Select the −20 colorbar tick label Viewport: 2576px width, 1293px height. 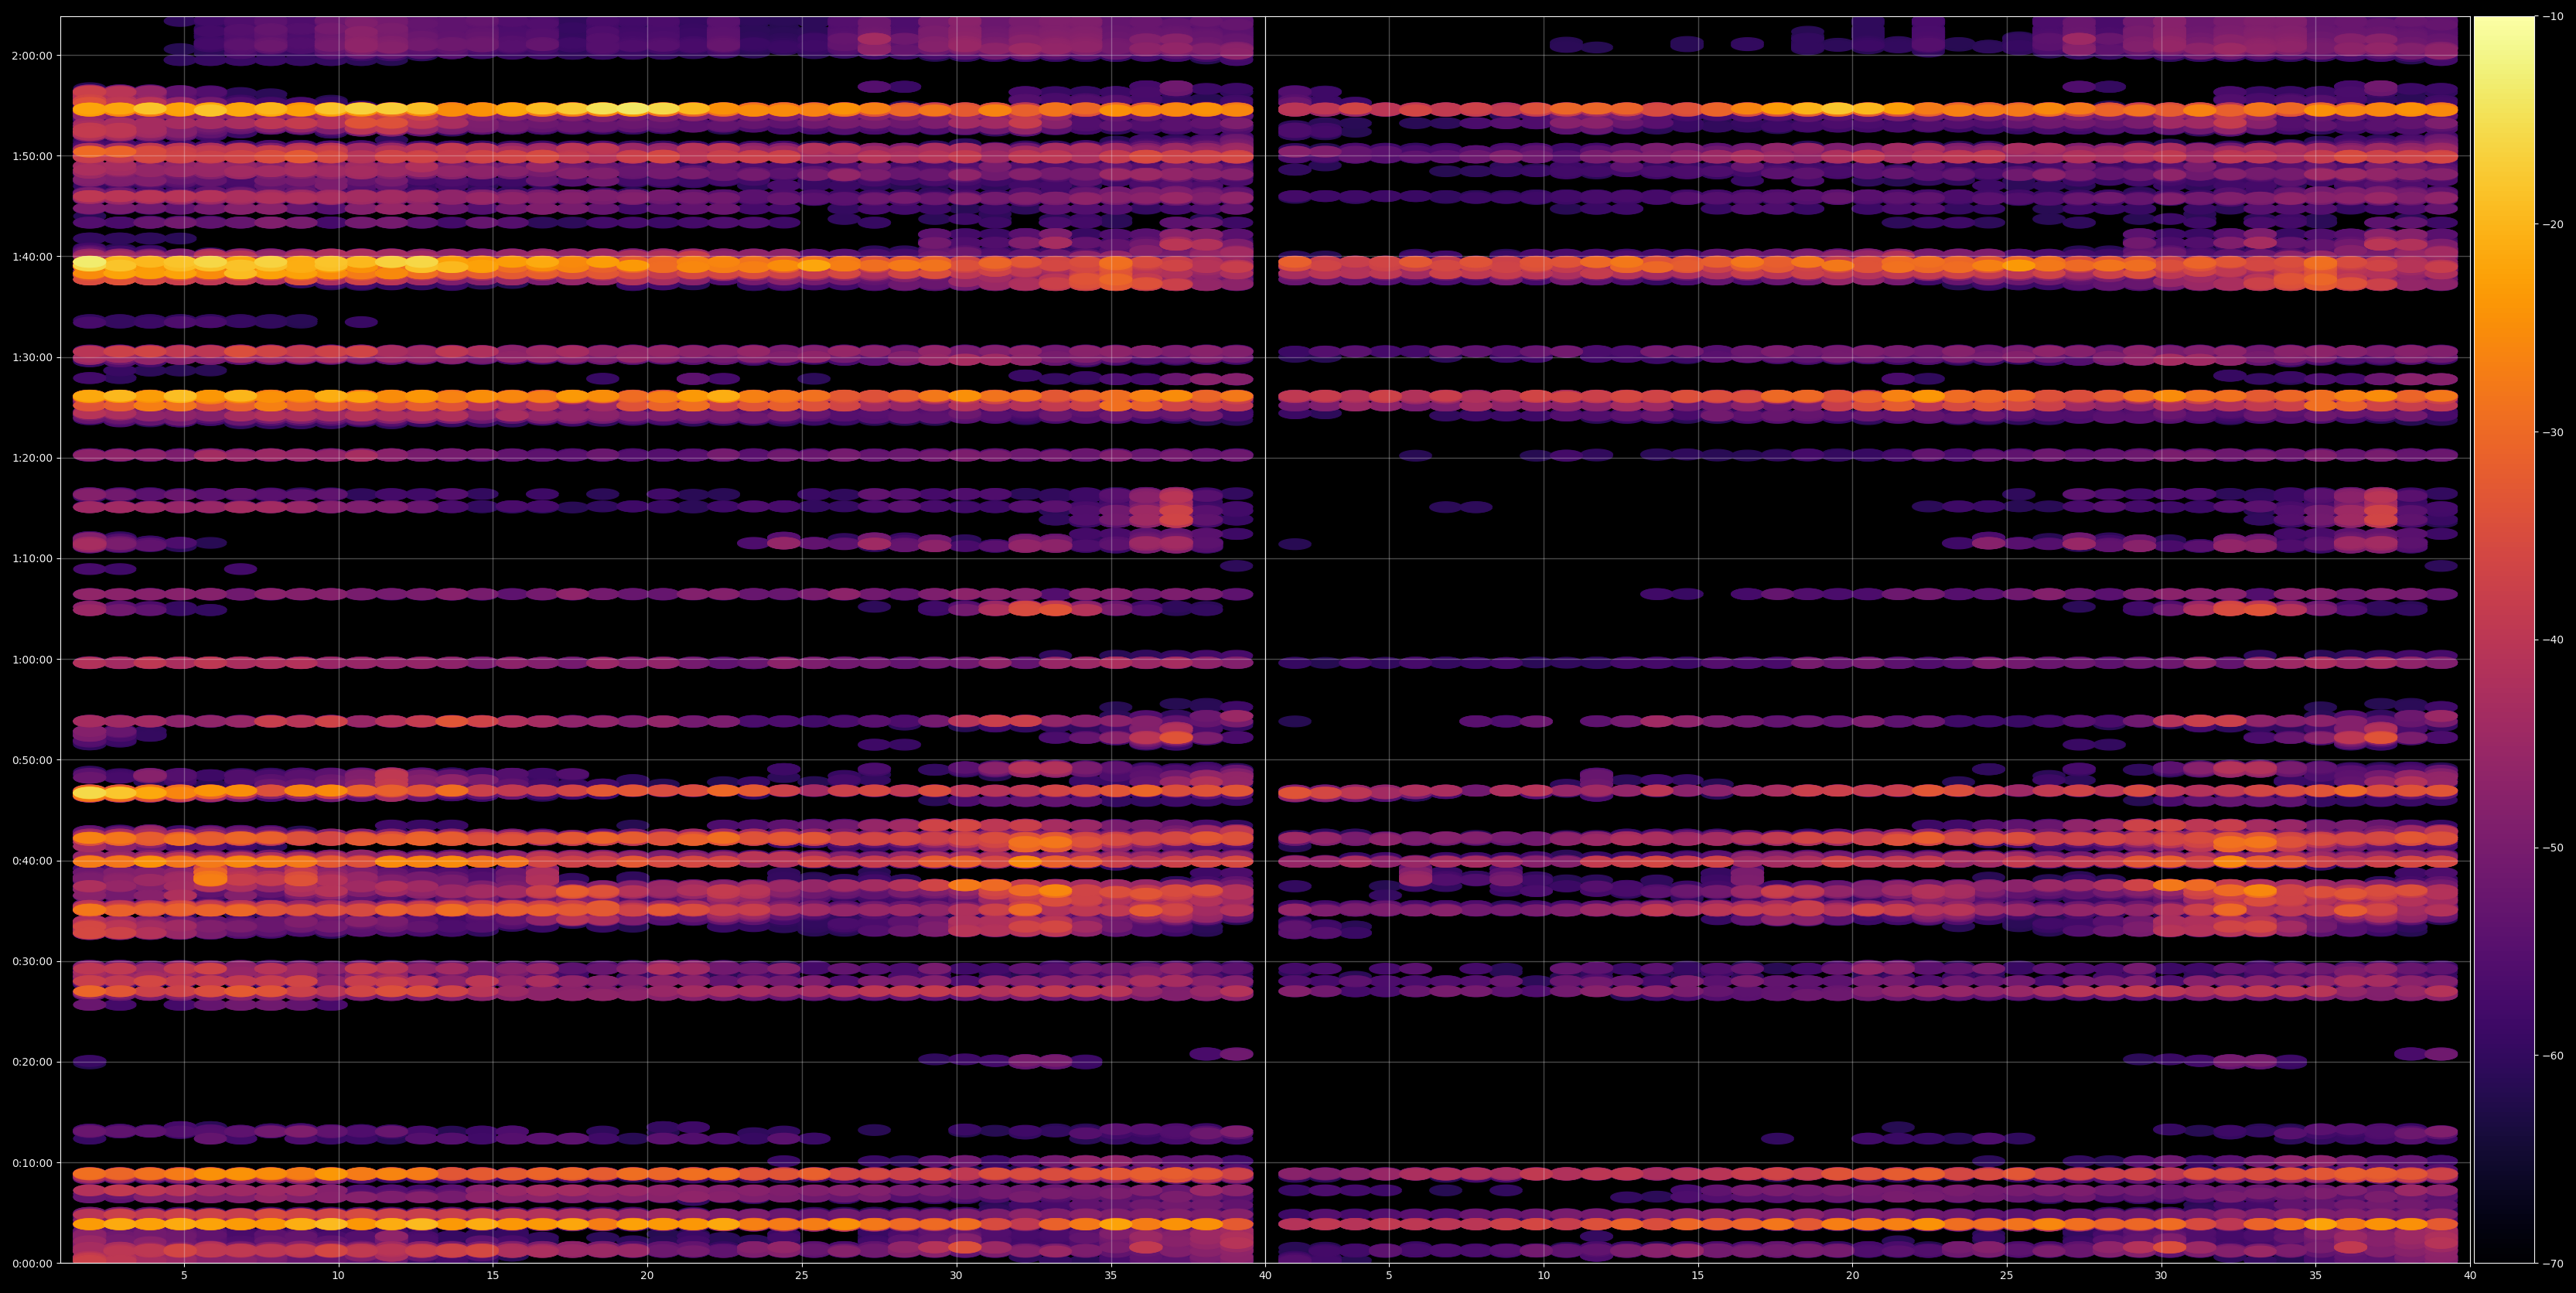click(x=2553, y=225)
